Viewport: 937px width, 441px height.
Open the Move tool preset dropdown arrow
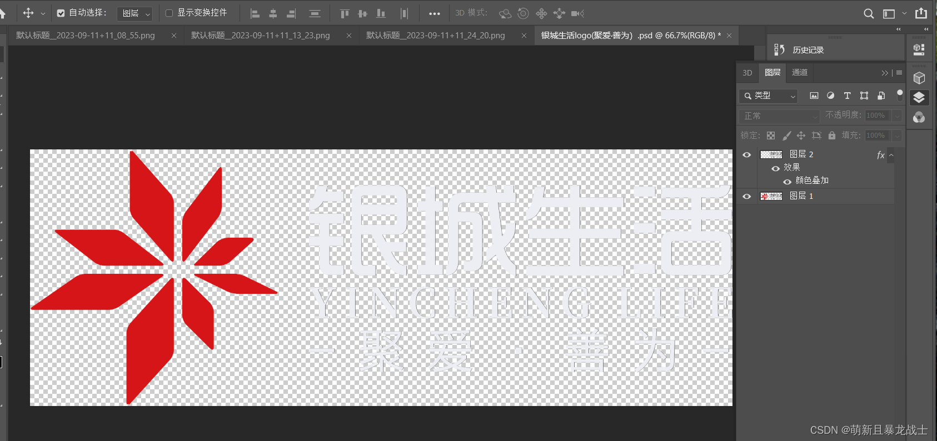coord(43,13)
